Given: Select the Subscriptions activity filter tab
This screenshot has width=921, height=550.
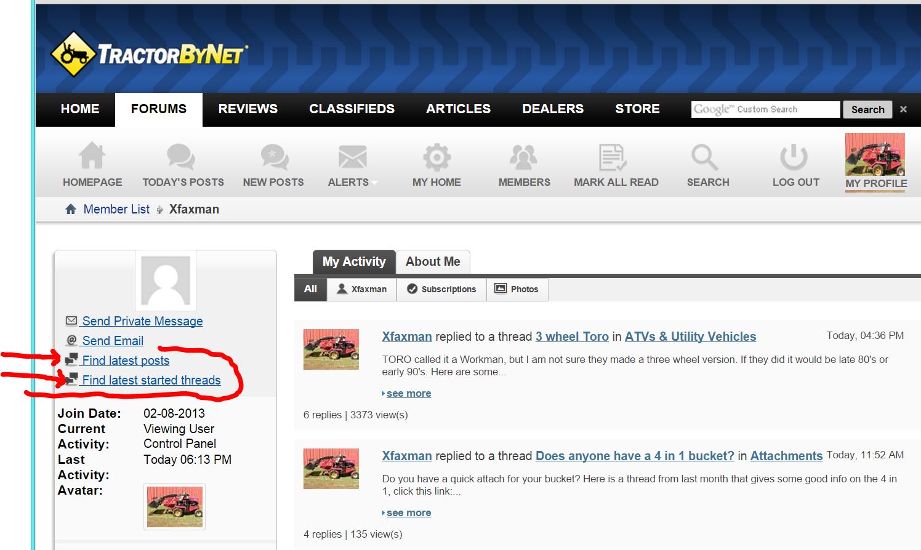Looking at the screenshot, I should click(441, 289).
